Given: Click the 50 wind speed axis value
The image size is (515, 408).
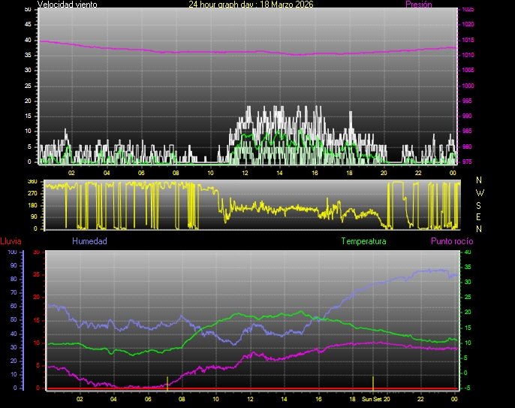Looking at the screenshot, I should 28,9.
